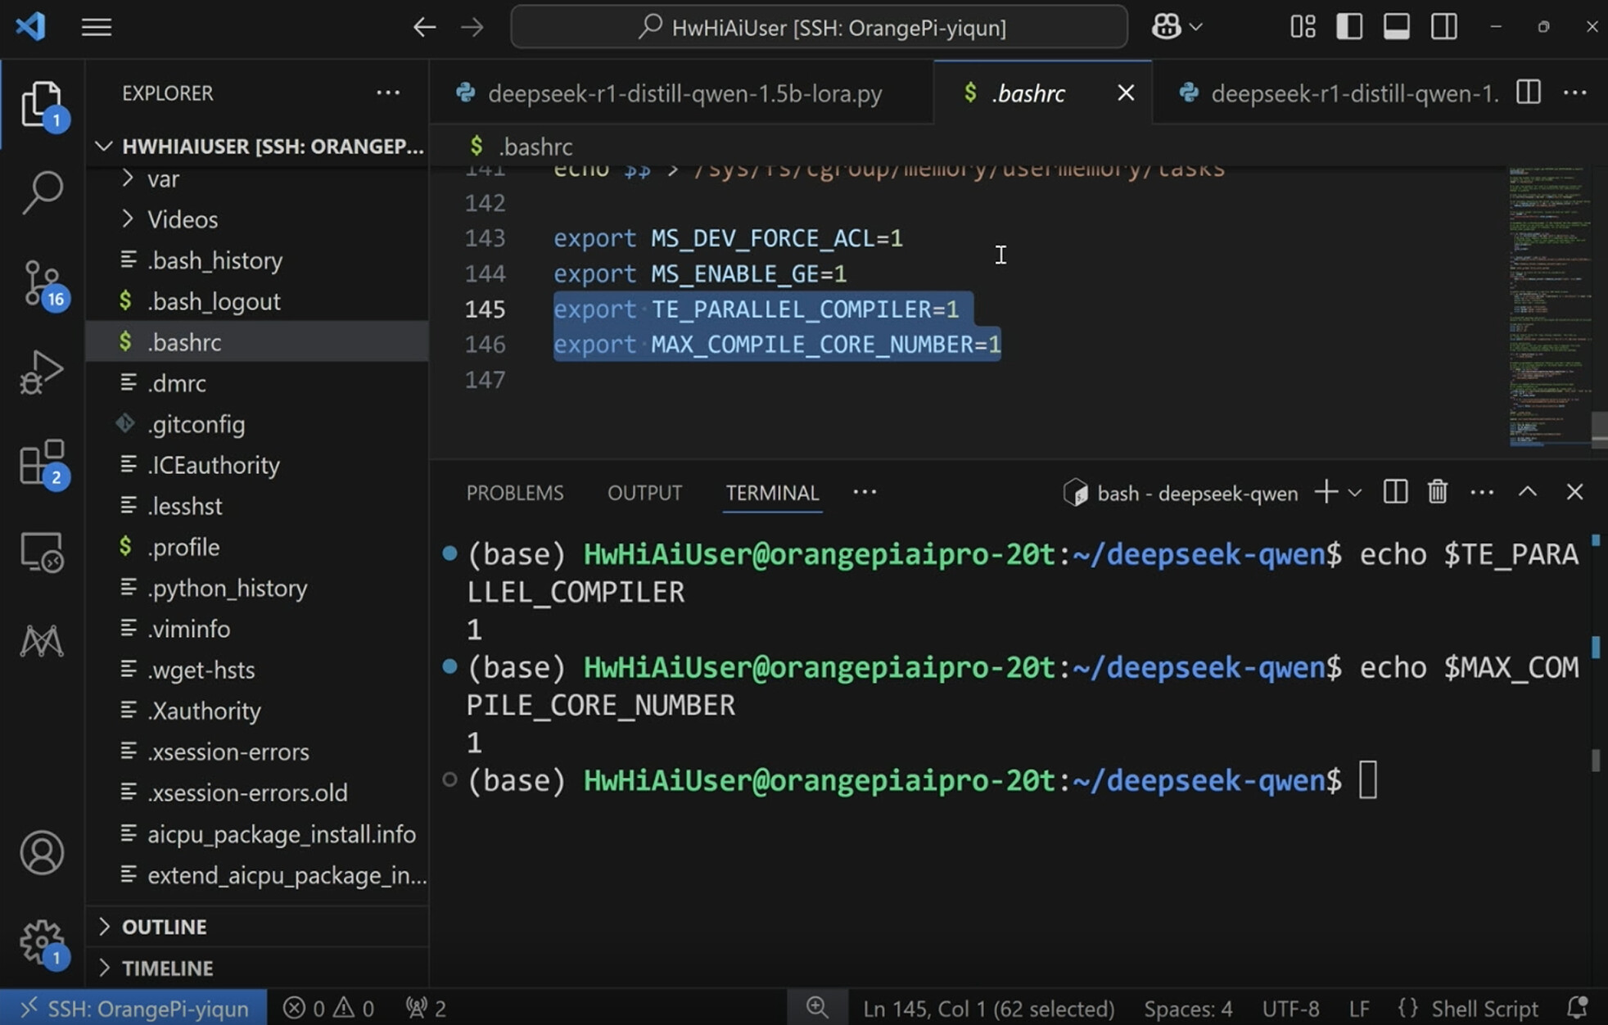Toggle the secondary side bar
This screenshot has width=1608, height=1025.
tap(1444, 27)
